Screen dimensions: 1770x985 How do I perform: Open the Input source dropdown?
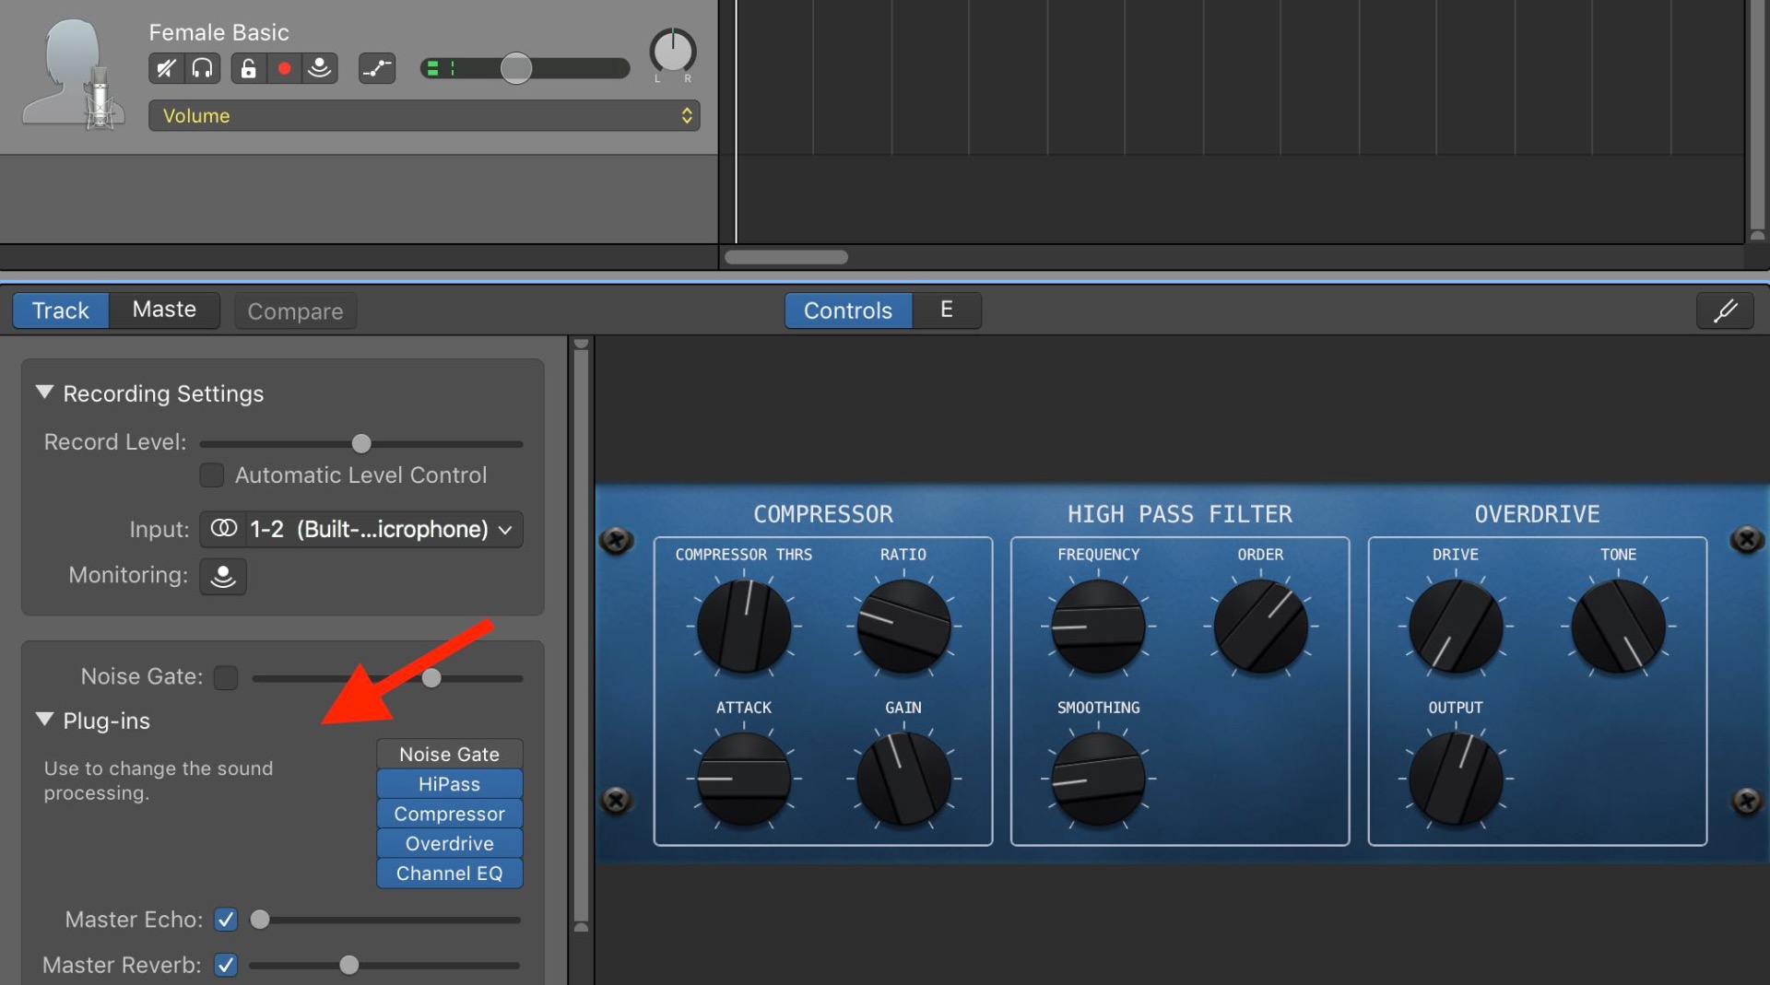click(361, 529)
